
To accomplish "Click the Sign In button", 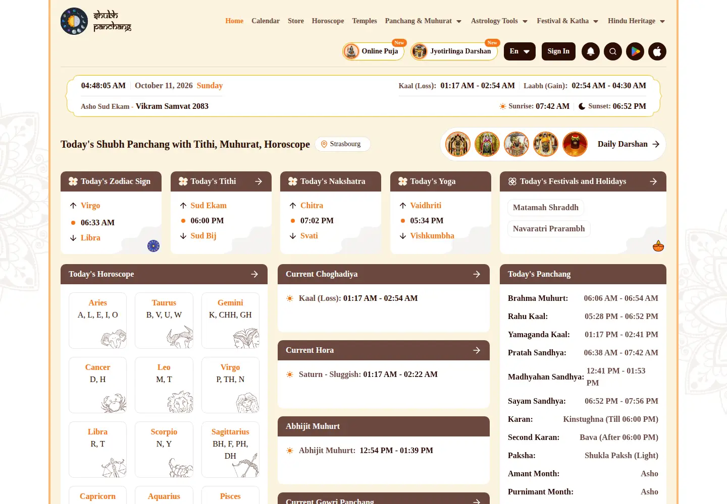I will point(558,51).
